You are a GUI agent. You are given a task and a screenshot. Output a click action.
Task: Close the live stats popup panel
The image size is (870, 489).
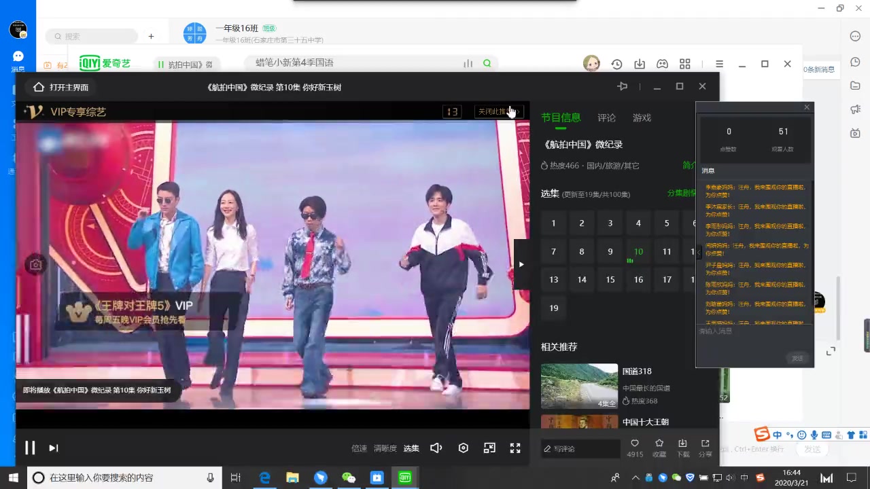click(807, 107)
